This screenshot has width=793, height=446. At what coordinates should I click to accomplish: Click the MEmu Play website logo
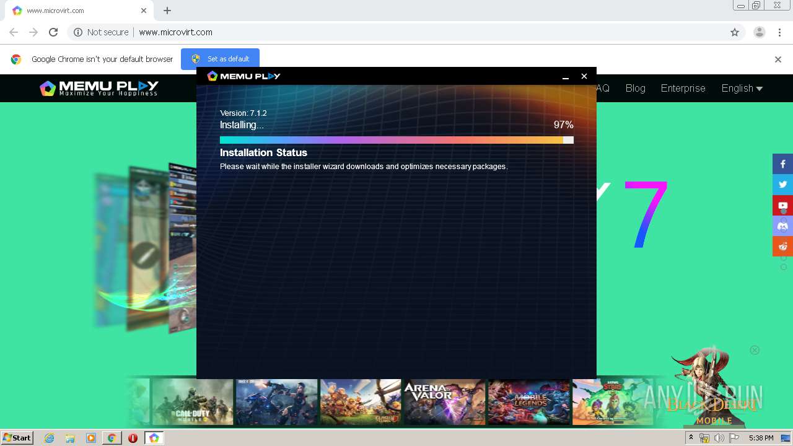[99, 88]
